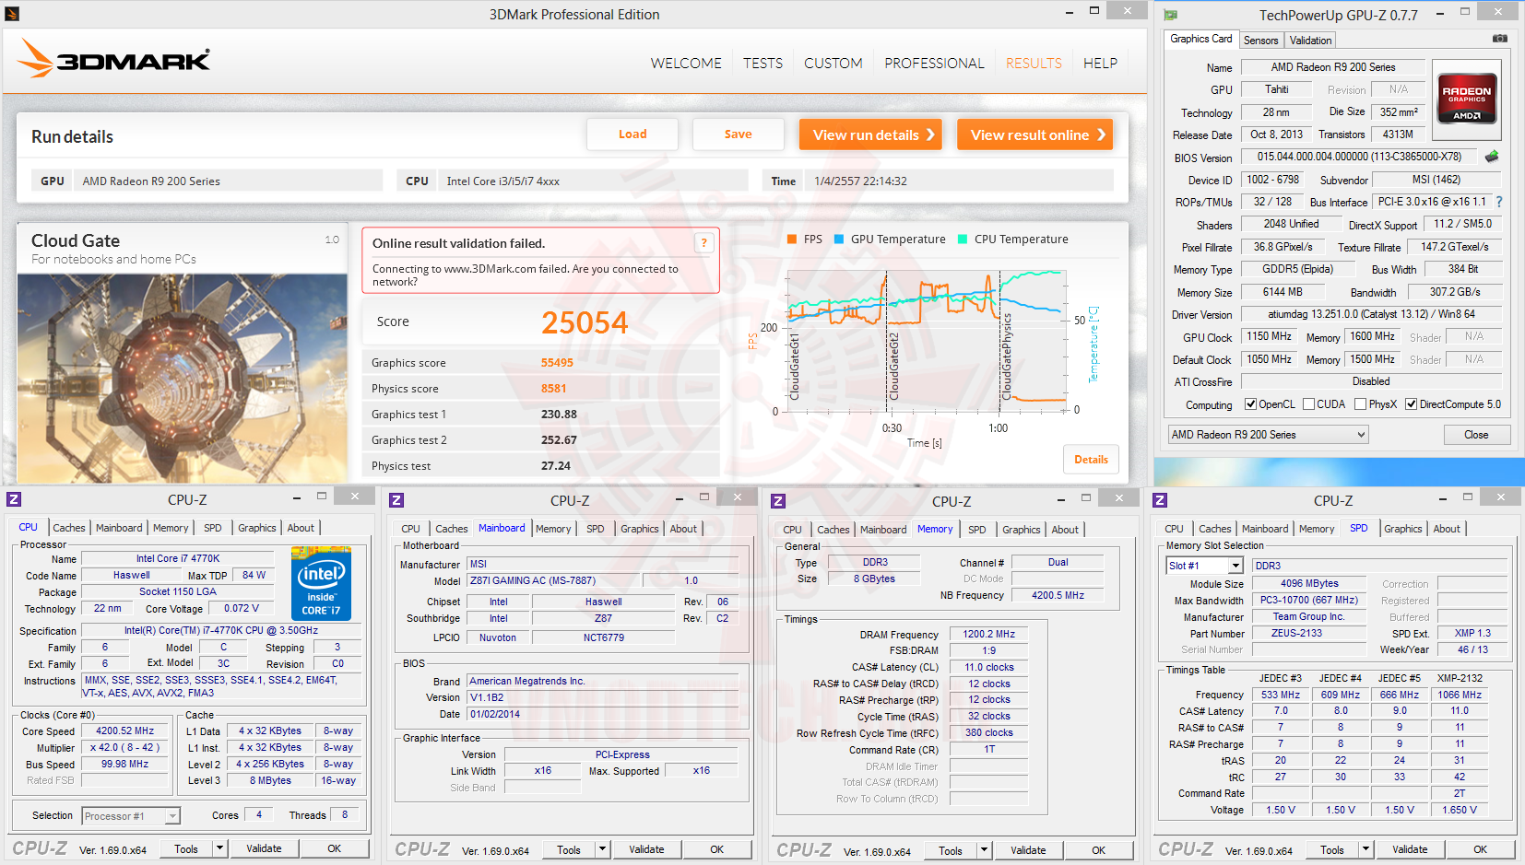1525x865 pixels.
Task: Click the GPU-Z title bar icon
Action: 1171,15
